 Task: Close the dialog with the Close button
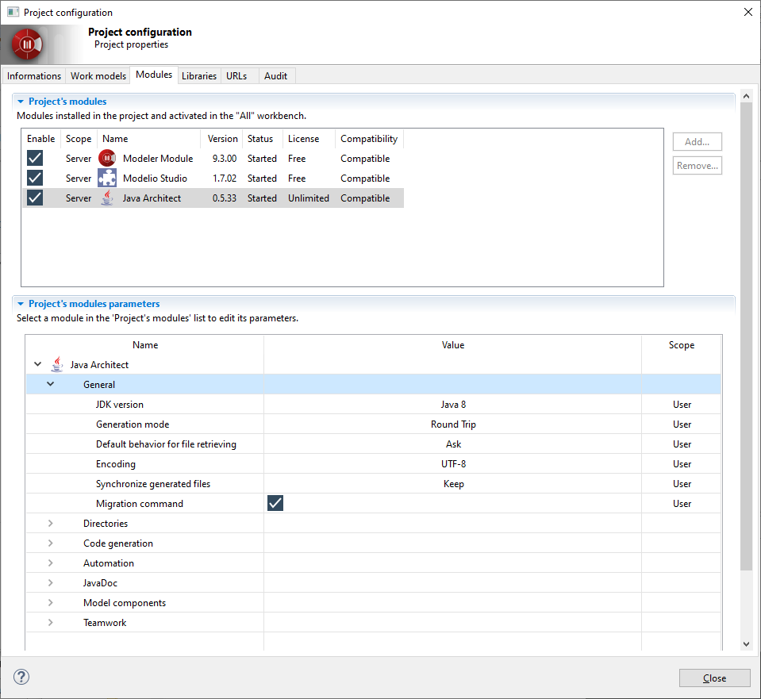(x=714, y=678)
